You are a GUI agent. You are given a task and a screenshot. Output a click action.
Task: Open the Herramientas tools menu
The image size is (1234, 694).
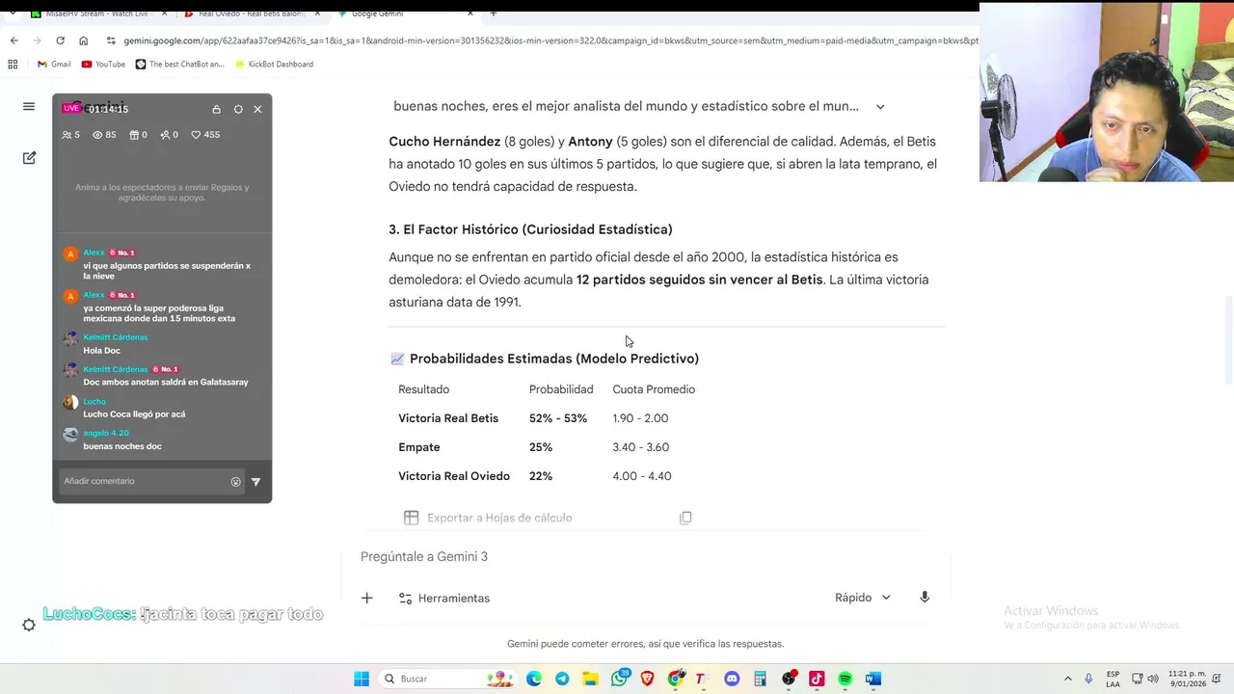pyautogui.click(x=444, y=599)
